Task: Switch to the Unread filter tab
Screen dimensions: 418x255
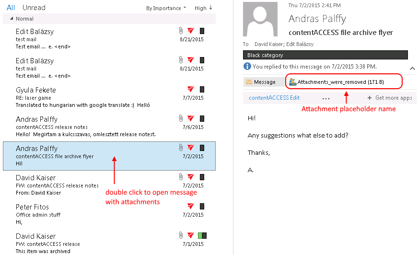Action: [34, 8]
